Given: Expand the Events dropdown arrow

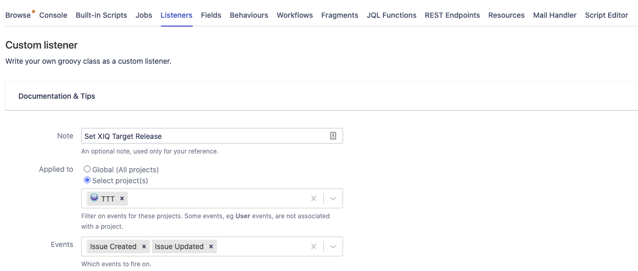Looking at the screenshot, I should tap(334, 246).
